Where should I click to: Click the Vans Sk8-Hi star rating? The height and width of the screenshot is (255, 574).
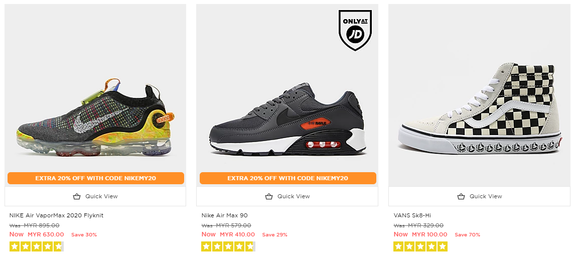420,246
